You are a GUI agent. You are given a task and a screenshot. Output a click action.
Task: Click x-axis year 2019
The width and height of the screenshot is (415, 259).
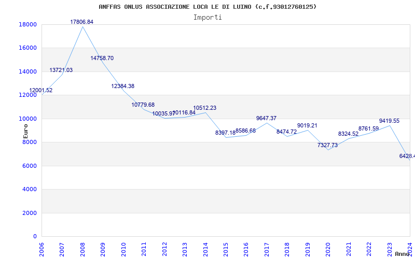pos(308,250)
